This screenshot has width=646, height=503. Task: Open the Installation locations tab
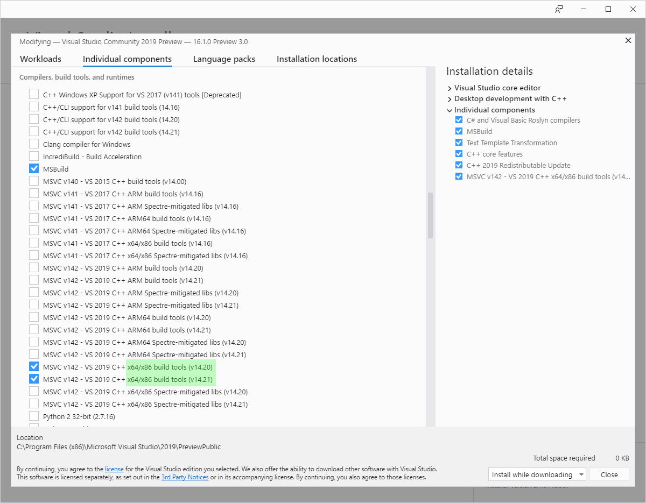click(317, 59)
